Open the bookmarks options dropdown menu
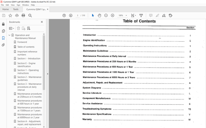Viewport: 206px width, 128px height. [12, 28]
